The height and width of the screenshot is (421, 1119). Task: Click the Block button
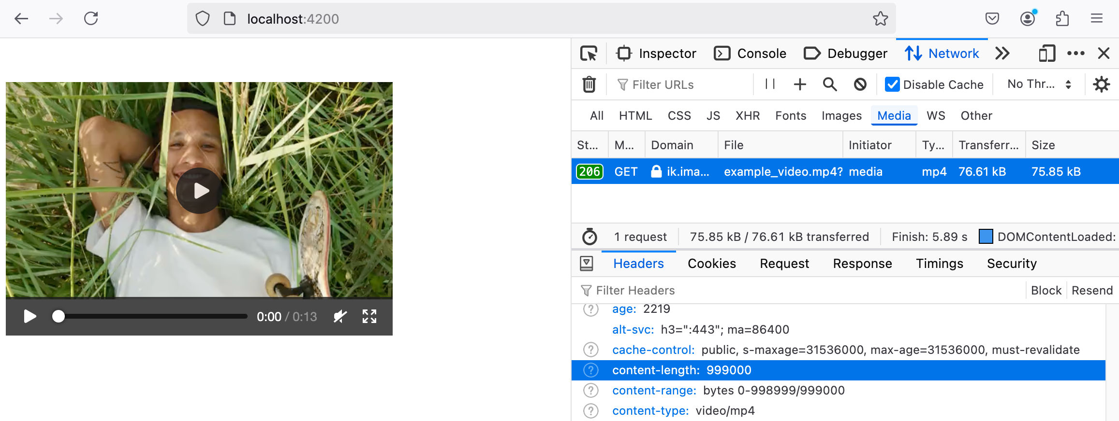click(x=1045, y=291)
